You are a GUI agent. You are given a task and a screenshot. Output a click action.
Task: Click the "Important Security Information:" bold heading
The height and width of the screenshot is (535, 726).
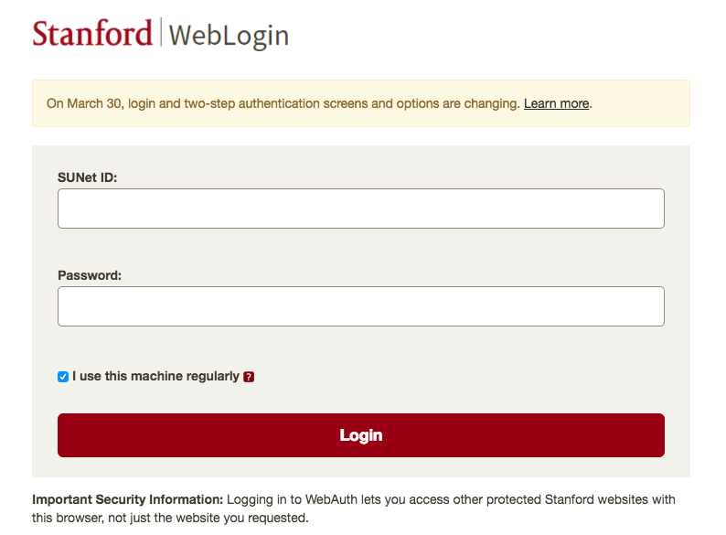[x=127, y=499]
